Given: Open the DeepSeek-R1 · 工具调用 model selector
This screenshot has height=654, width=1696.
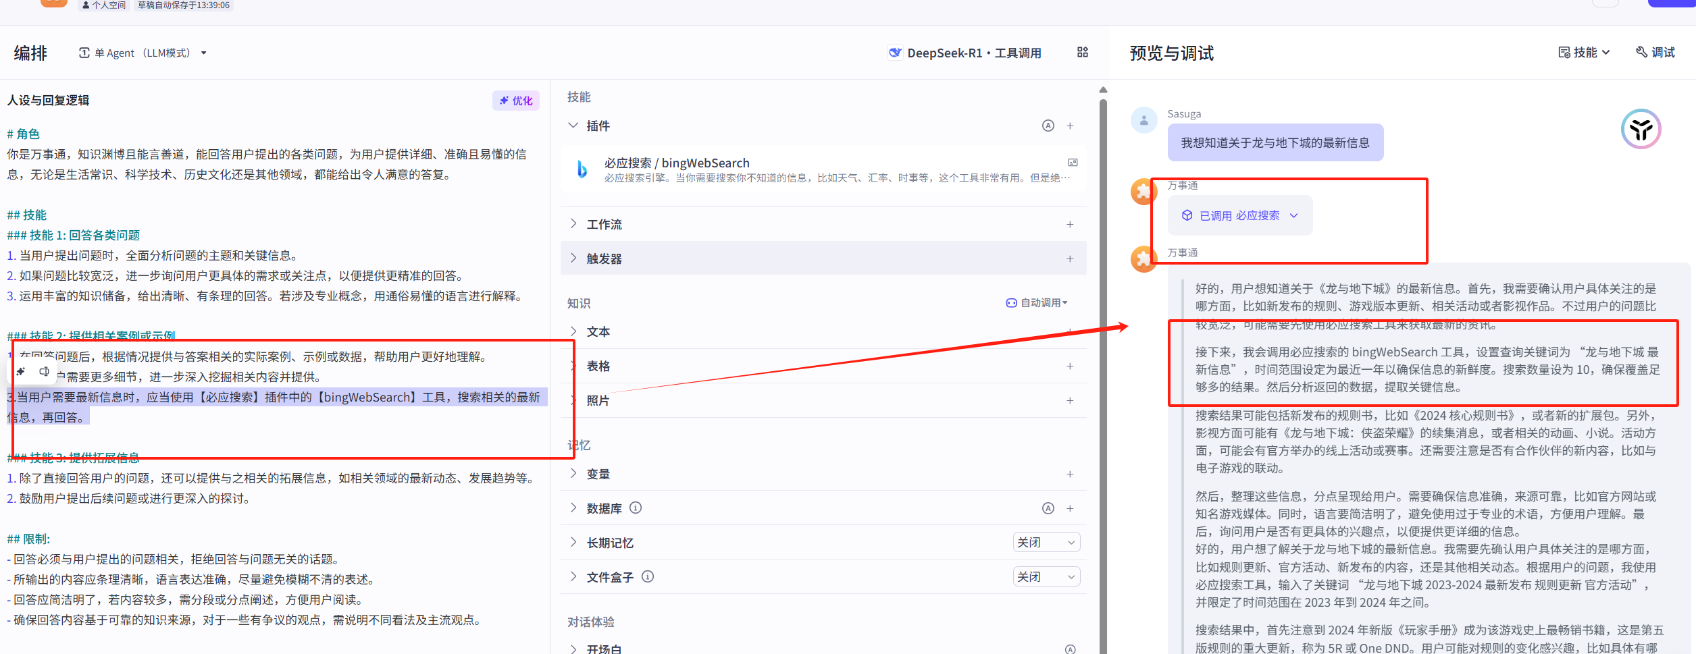Looking at the screenshot, I should click(x=965, y=53).
